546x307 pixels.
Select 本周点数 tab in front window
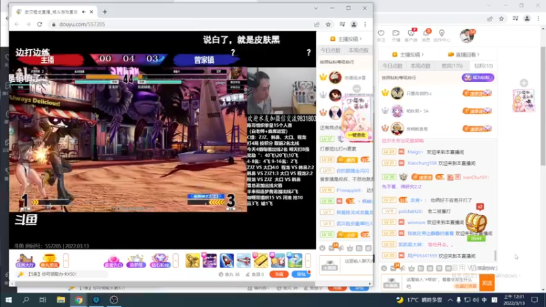pos(358,50)
